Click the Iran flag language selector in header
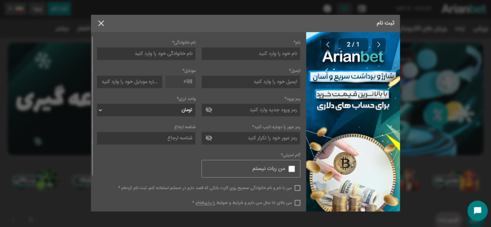The image size is (491, 227). [x=15, y=9]
